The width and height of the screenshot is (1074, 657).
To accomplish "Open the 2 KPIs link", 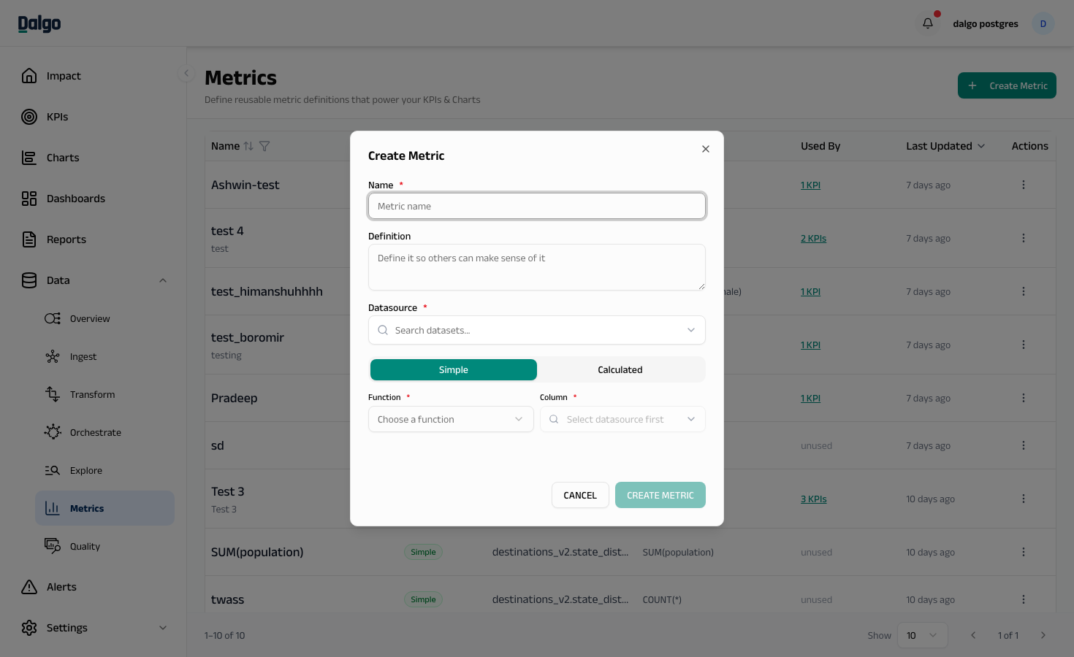I will [x=813, y=239].
